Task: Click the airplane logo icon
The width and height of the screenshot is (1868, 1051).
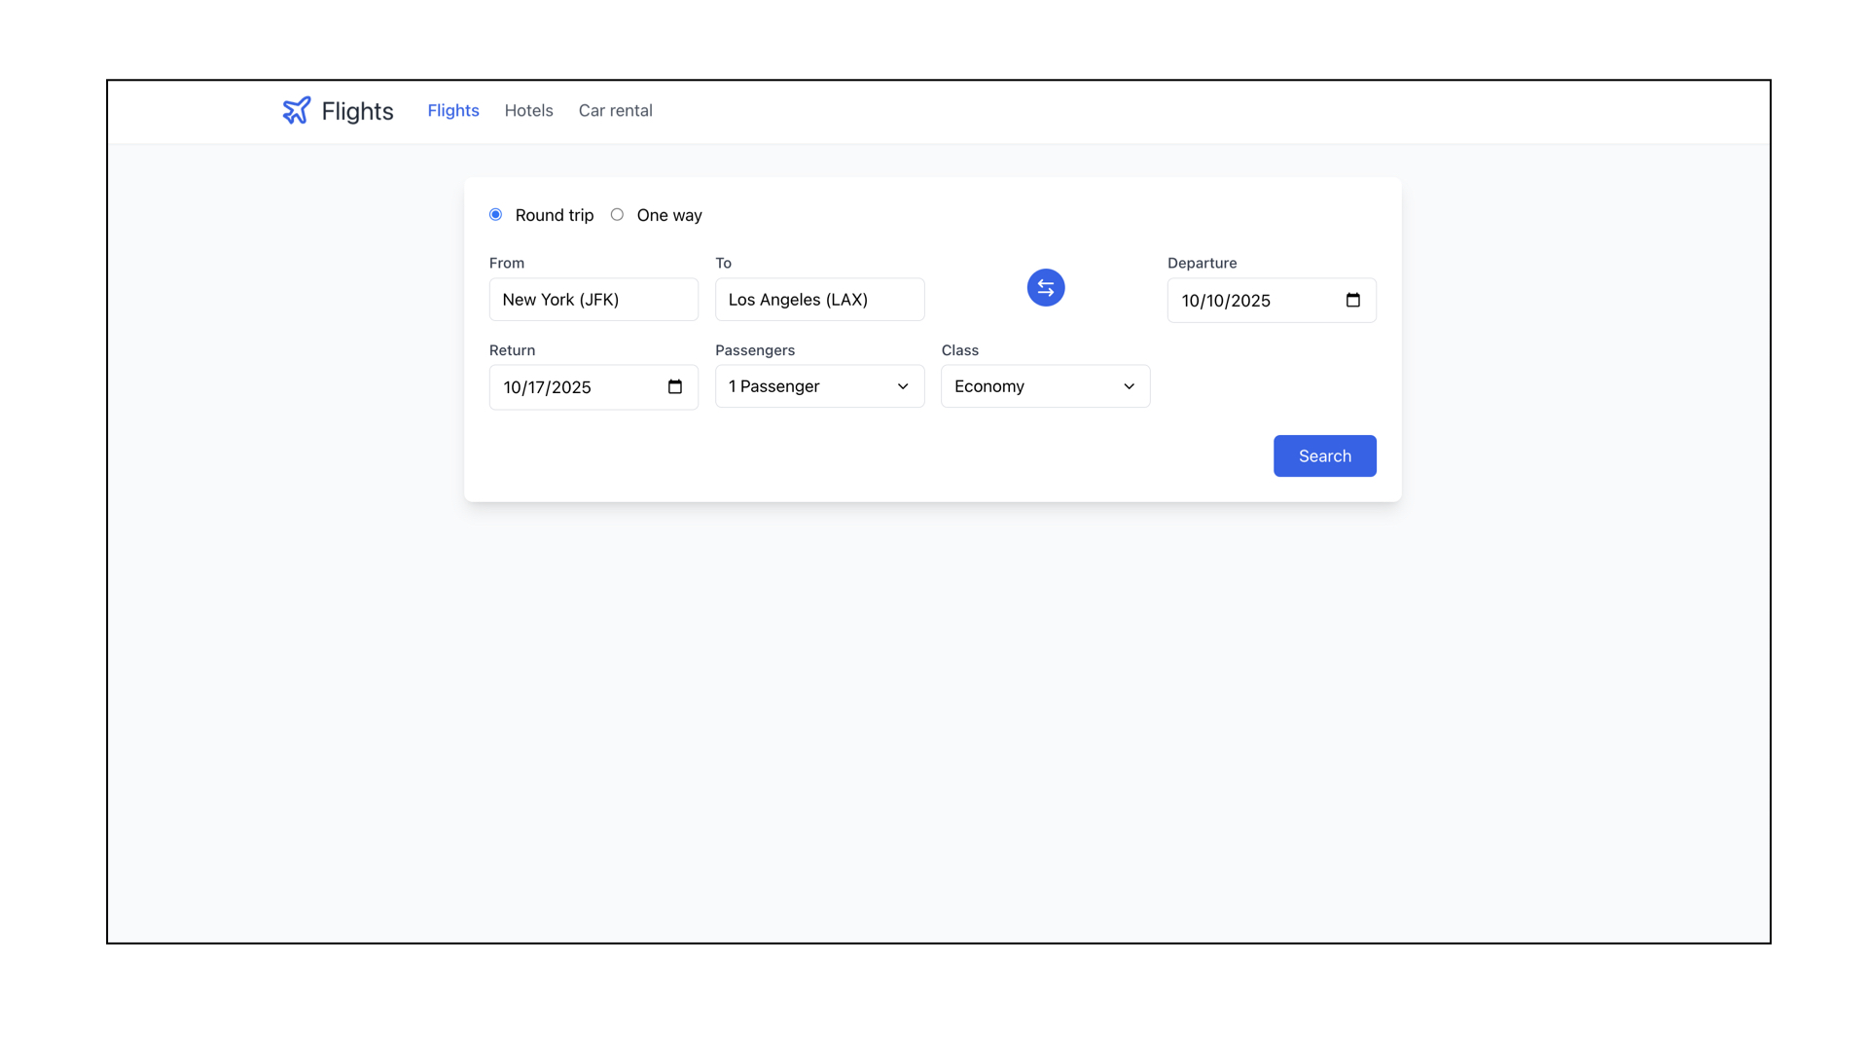Action: point(297,110)
